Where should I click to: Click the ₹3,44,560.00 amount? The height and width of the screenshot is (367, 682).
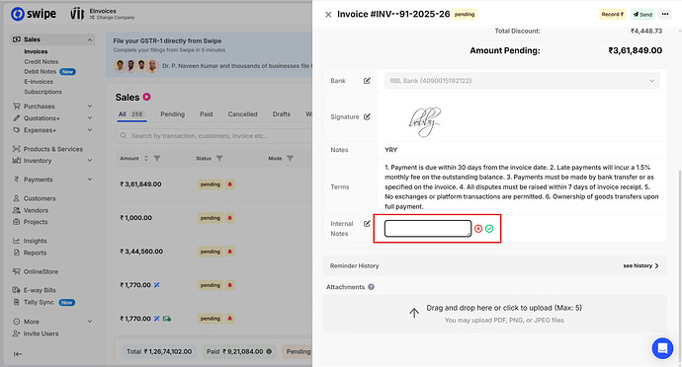tap(141, 252)
